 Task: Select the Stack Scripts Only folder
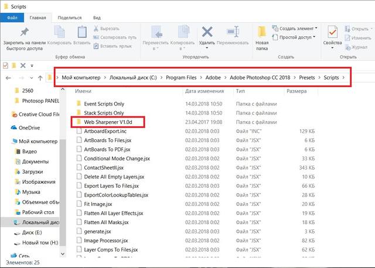click(x=104, y=113)
